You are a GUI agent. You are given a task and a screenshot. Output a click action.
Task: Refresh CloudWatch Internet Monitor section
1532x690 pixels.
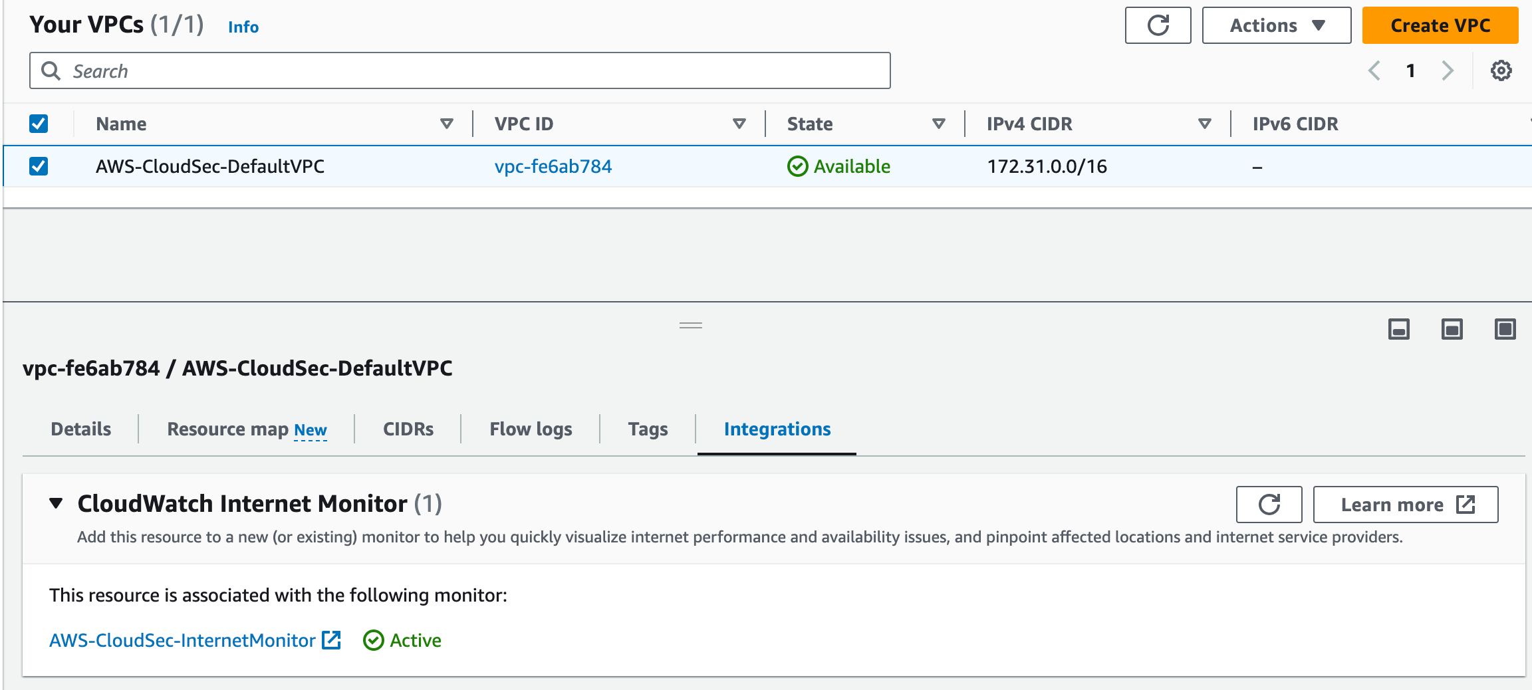click(x=1269, y=505)
